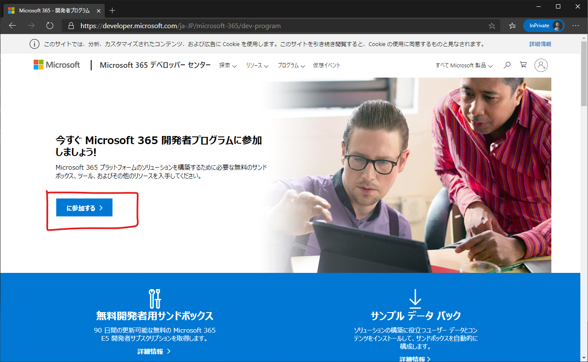Click the InPrivate profile badge
The image size is (588, 362).
(x=544, y=26)
